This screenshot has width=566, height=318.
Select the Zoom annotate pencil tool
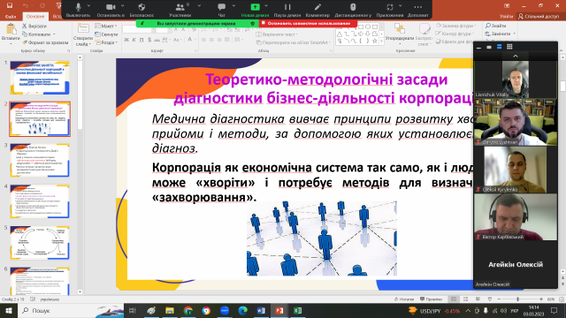317,7
